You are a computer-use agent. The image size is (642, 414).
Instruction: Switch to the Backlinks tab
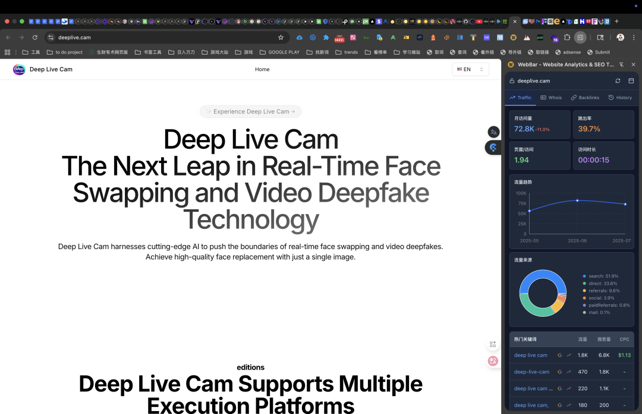[585, 98]
